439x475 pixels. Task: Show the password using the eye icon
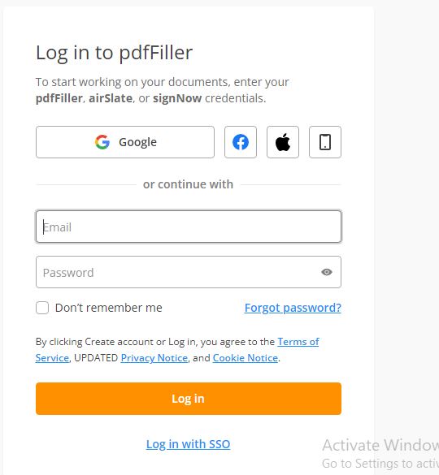click(327, 272)
